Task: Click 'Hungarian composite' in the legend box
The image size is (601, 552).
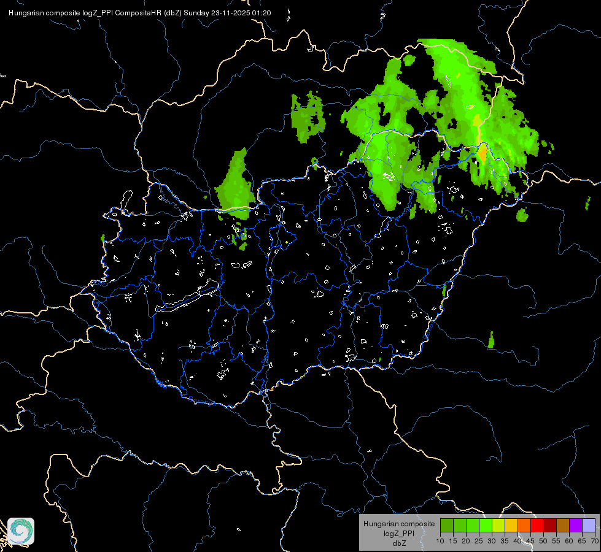Action: pyautogui.click(x=399, y=524)
